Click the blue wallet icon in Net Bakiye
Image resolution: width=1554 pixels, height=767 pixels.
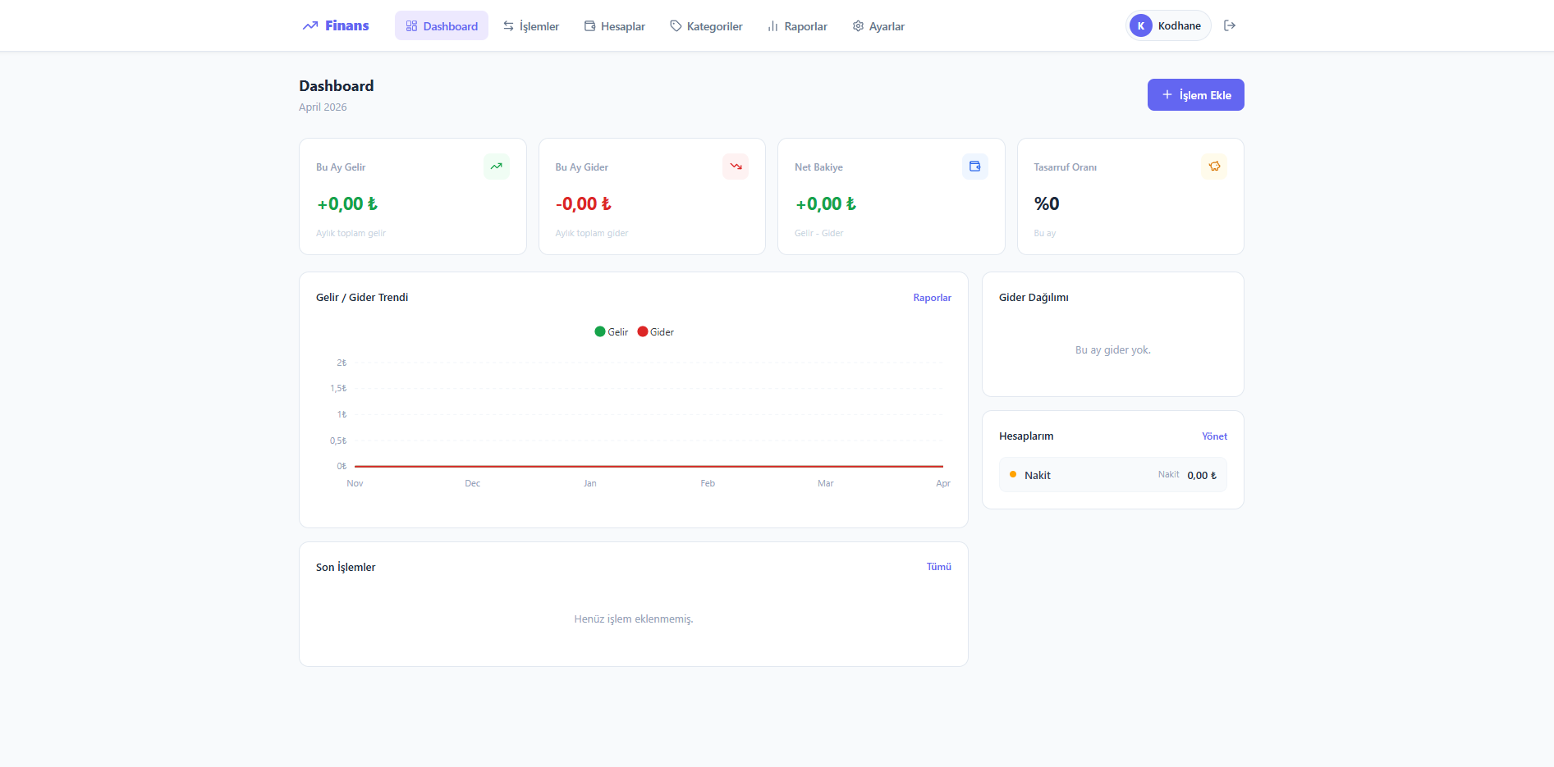(x=975, y=167)
